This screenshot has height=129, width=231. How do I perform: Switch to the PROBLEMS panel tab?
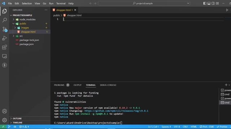(x=59, y=85)
